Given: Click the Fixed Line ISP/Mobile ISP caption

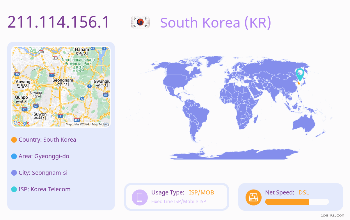Looking at the screenshot, I should tap(179, 201).
